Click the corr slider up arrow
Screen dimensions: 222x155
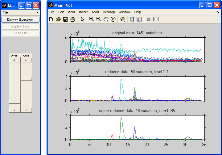pyautogui.click(x=26, y=60)
